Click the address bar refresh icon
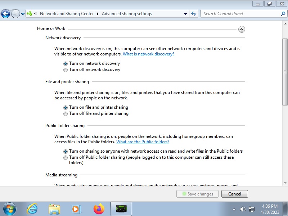The width and height of the screenshot is (288, 216). click(194, 14)
